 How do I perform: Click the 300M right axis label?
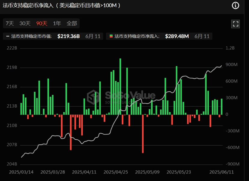coord(232,98)
